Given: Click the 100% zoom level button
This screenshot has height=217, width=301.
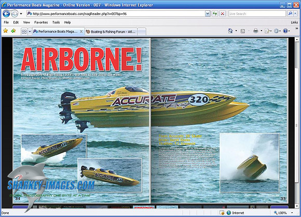Looking at the screenshot, I should tap(280, 213).
